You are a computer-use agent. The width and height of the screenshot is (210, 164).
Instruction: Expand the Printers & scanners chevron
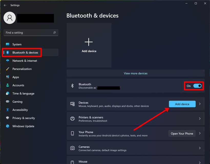pyautogui.click(x=200, y=119)
